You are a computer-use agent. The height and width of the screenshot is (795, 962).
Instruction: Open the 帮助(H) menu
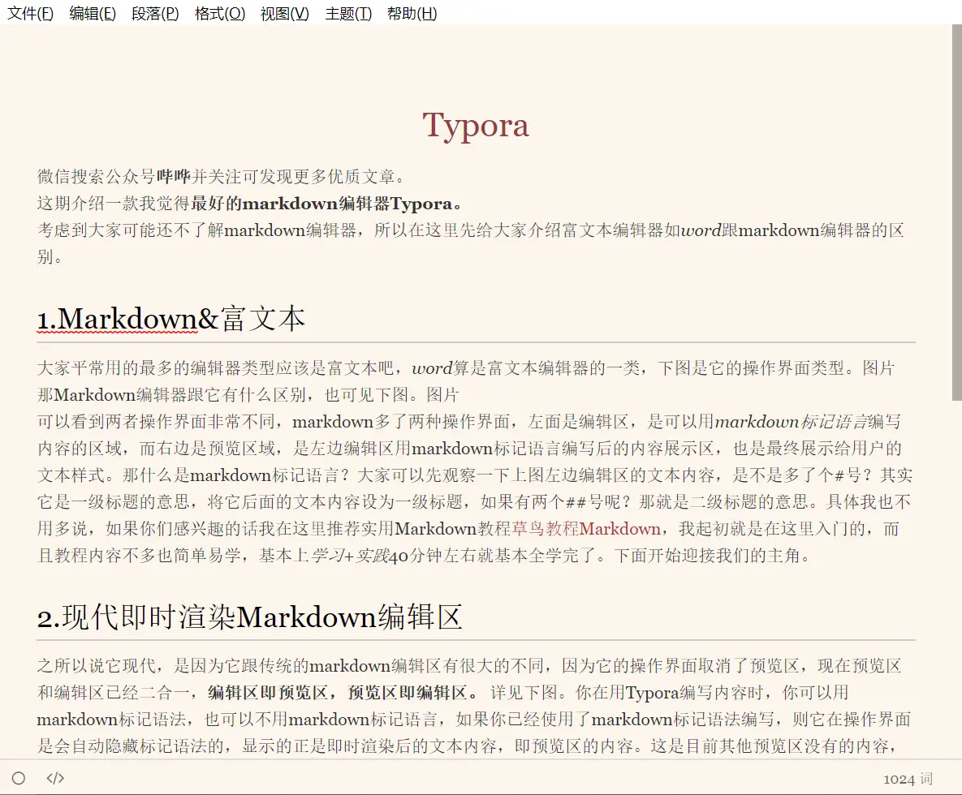coord(412,13)
